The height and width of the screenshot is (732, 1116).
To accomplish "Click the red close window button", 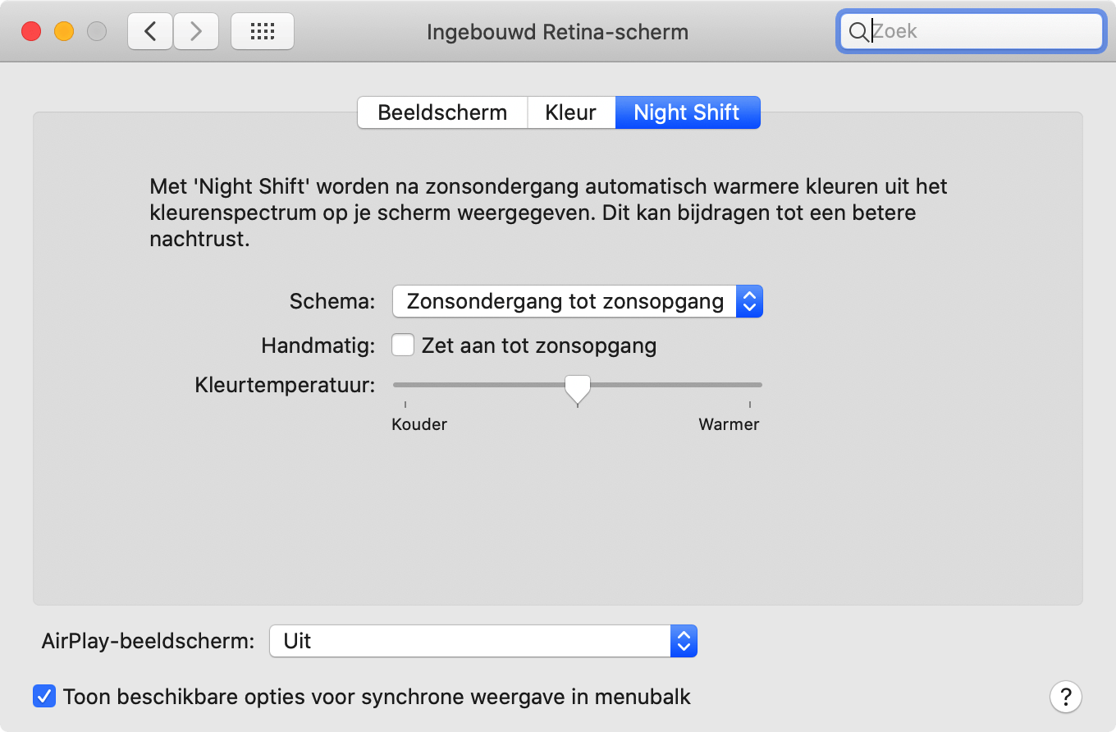I will pyautogui.click(x=31, y=32).
